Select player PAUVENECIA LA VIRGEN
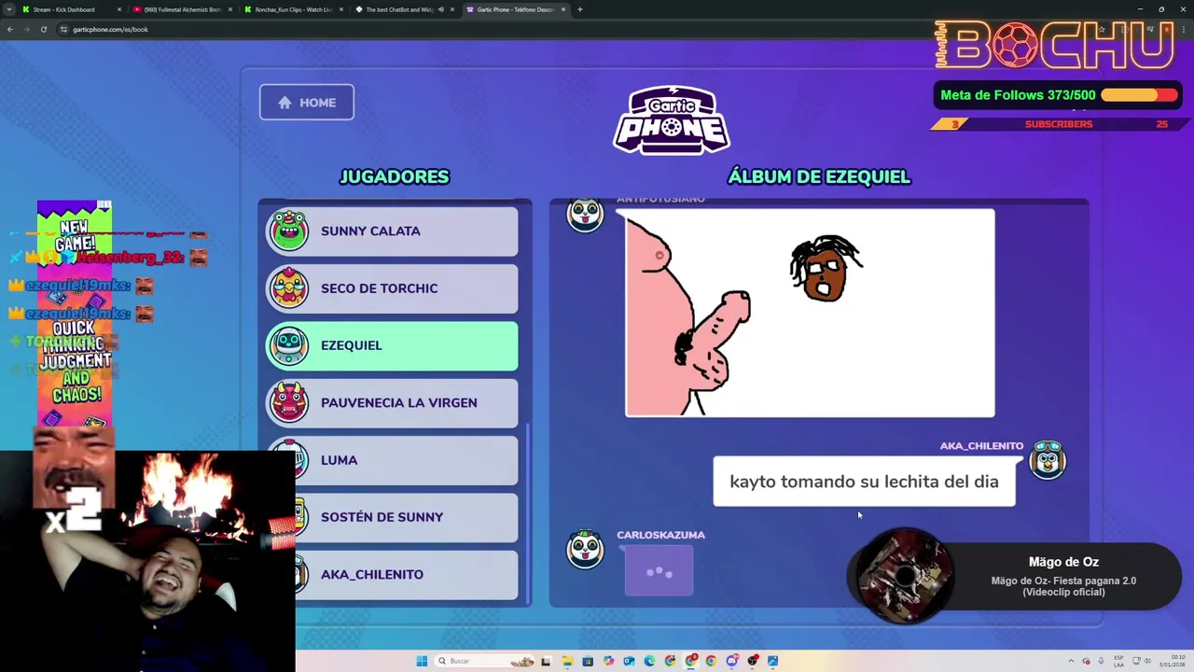Screen dimensions: 1194x672 point(392,402)
